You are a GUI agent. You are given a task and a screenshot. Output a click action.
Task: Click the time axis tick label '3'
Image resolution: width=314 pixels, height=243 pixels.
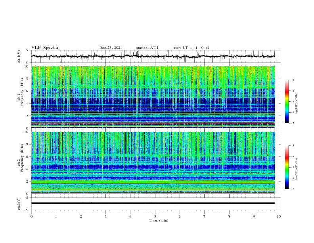(105, 216)
